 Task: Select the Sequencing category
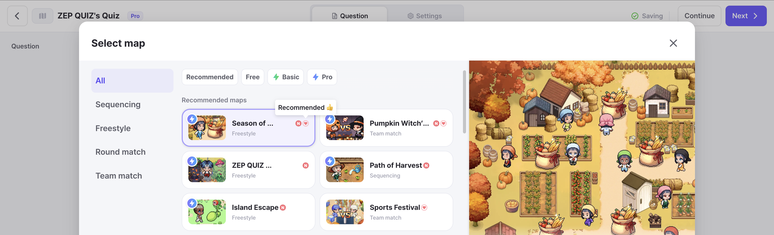coord(118,105)
